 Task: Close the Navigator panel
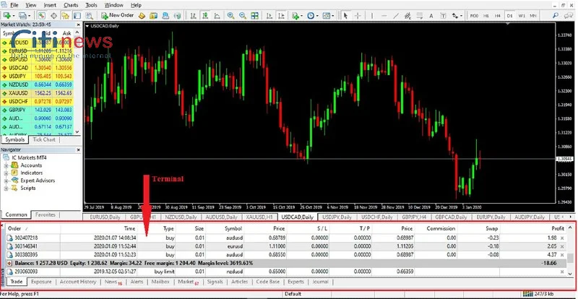78,150
